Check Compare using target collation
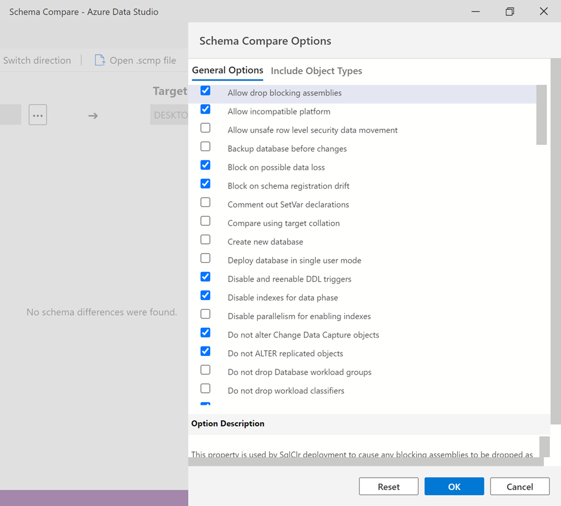This screenshot has height=506, width=561. [x=205, y=221]
